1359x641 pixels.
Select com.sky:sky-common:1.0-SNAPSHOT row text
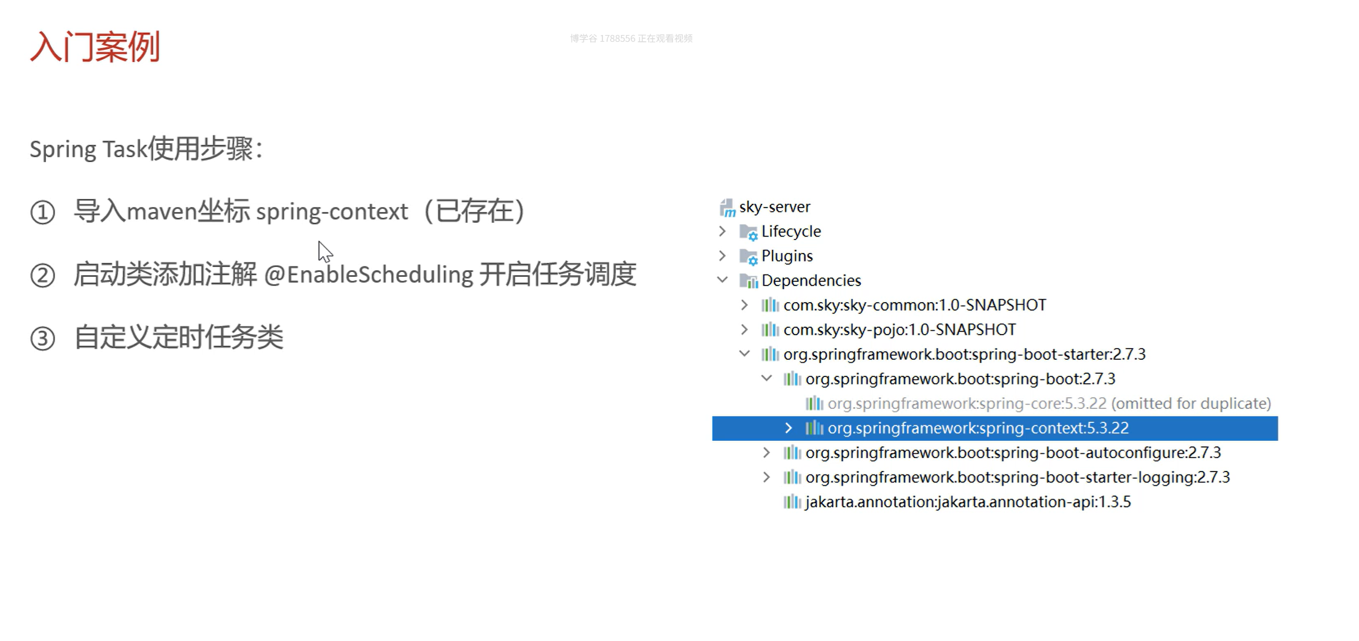coord(915,305)
